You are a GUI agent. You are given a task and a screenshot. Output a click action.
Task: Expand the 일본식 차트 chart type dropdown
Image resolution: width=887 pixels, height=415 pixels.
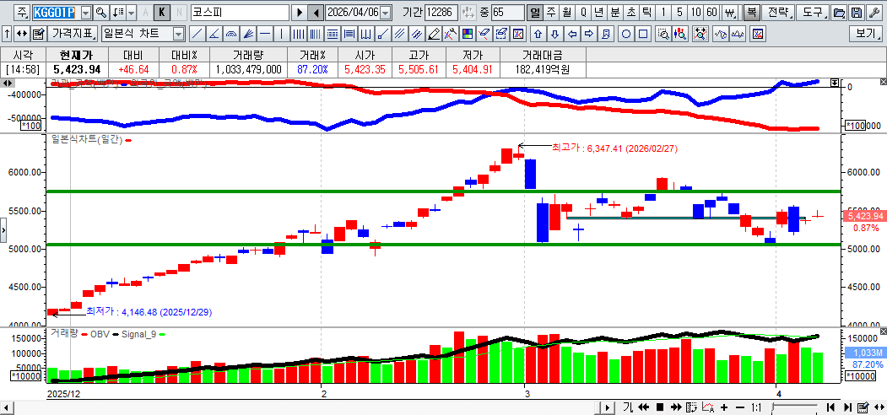[178, 34]
